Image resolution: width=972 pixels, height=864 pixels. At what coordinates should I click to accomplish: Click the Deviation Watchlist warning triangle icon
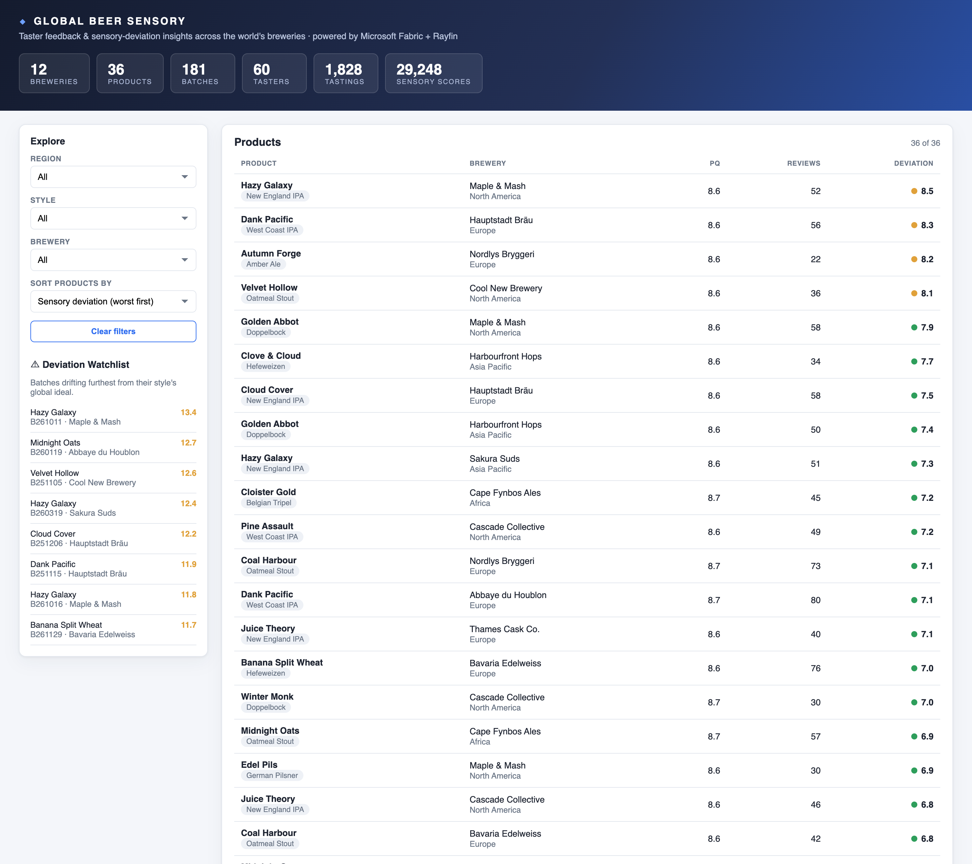point(35,364)
